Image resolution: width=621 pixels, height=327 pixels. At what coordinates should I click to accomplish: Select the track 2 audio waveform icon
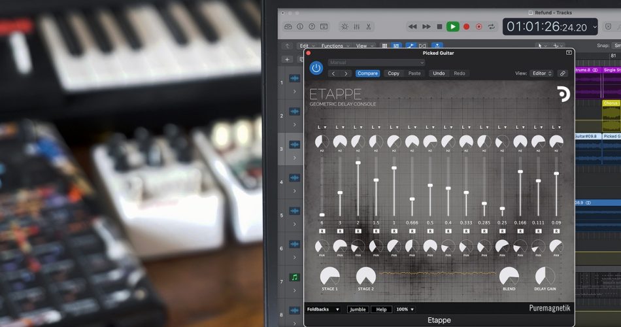pos(294,112)
